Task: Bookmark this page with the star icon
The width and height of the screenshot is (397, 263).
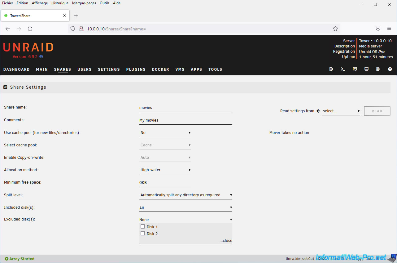Action: point(335,29)
